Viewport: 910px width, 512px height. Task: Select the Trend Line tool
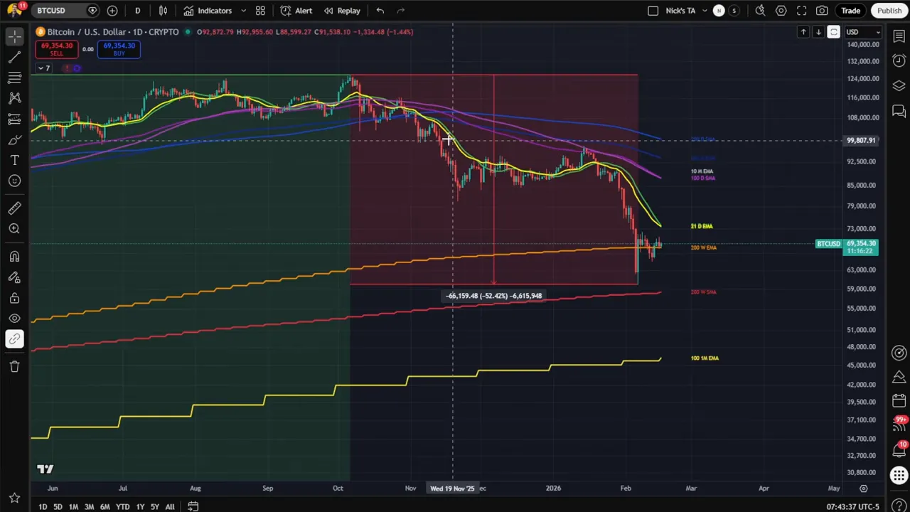(x=14, y=57)
